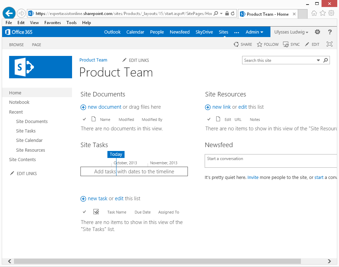The image size is (339, 267).
Task: Toggle select-all checkmark in Site Tasks
Action: coord(84,212)
